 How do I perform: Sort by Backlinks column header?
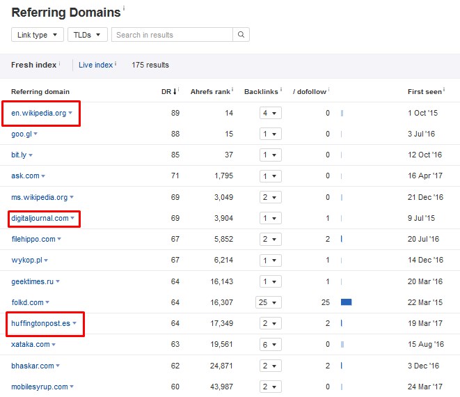(x=261, y=92)
